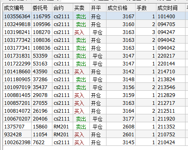
Task: Select trade number 101180905
Action: [x=17, y=80]
